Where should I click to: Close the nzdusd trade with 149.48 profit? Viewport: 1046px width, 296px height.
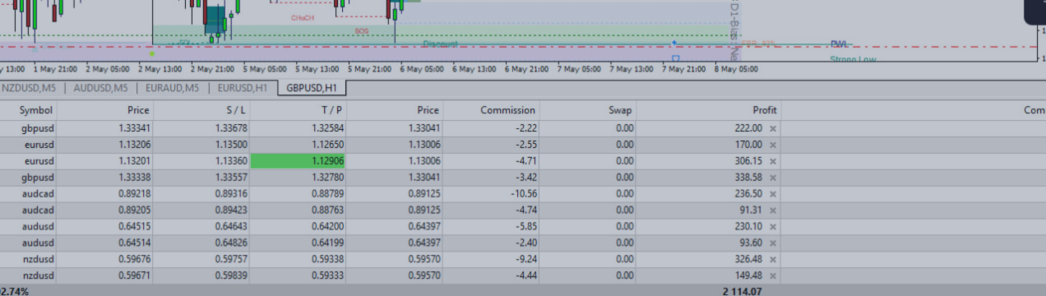[773, 276]
